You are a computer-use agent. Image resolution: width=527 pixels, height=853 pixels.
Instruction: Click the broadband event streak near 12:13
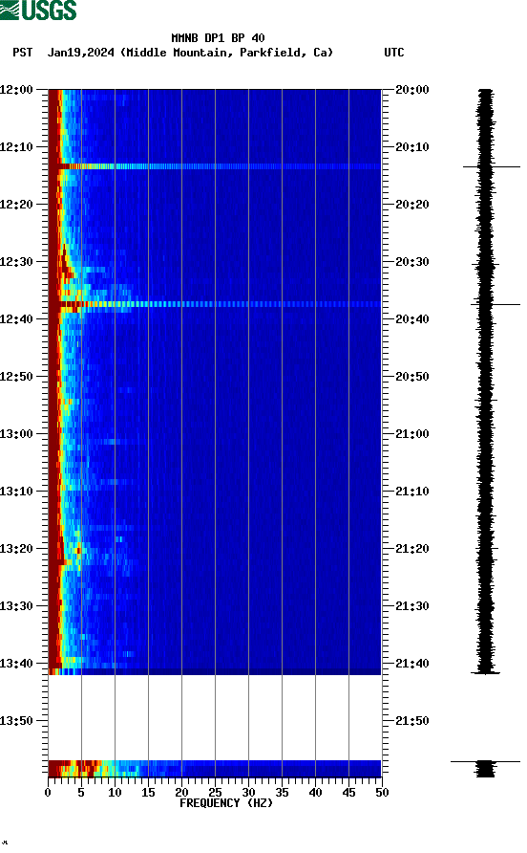(215, 166)
